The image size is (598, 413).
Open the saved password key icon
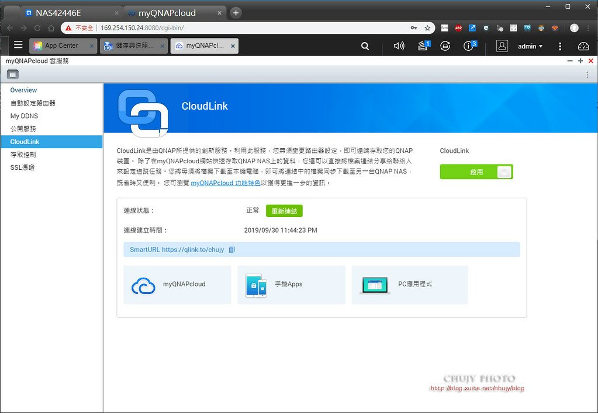click(x=413, y=28)
